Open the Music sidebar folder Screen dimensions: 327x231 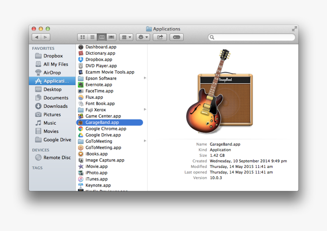(52, 123)
